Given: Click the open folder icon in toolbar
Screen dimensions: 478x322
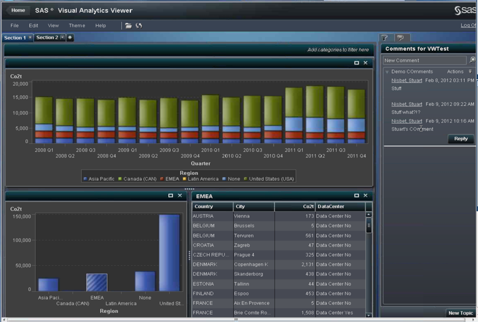Looking at the screenshot, I should click(129, 26).
